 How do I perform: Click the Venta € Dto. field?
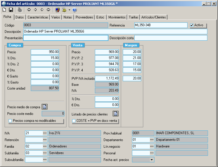[107, 105]
